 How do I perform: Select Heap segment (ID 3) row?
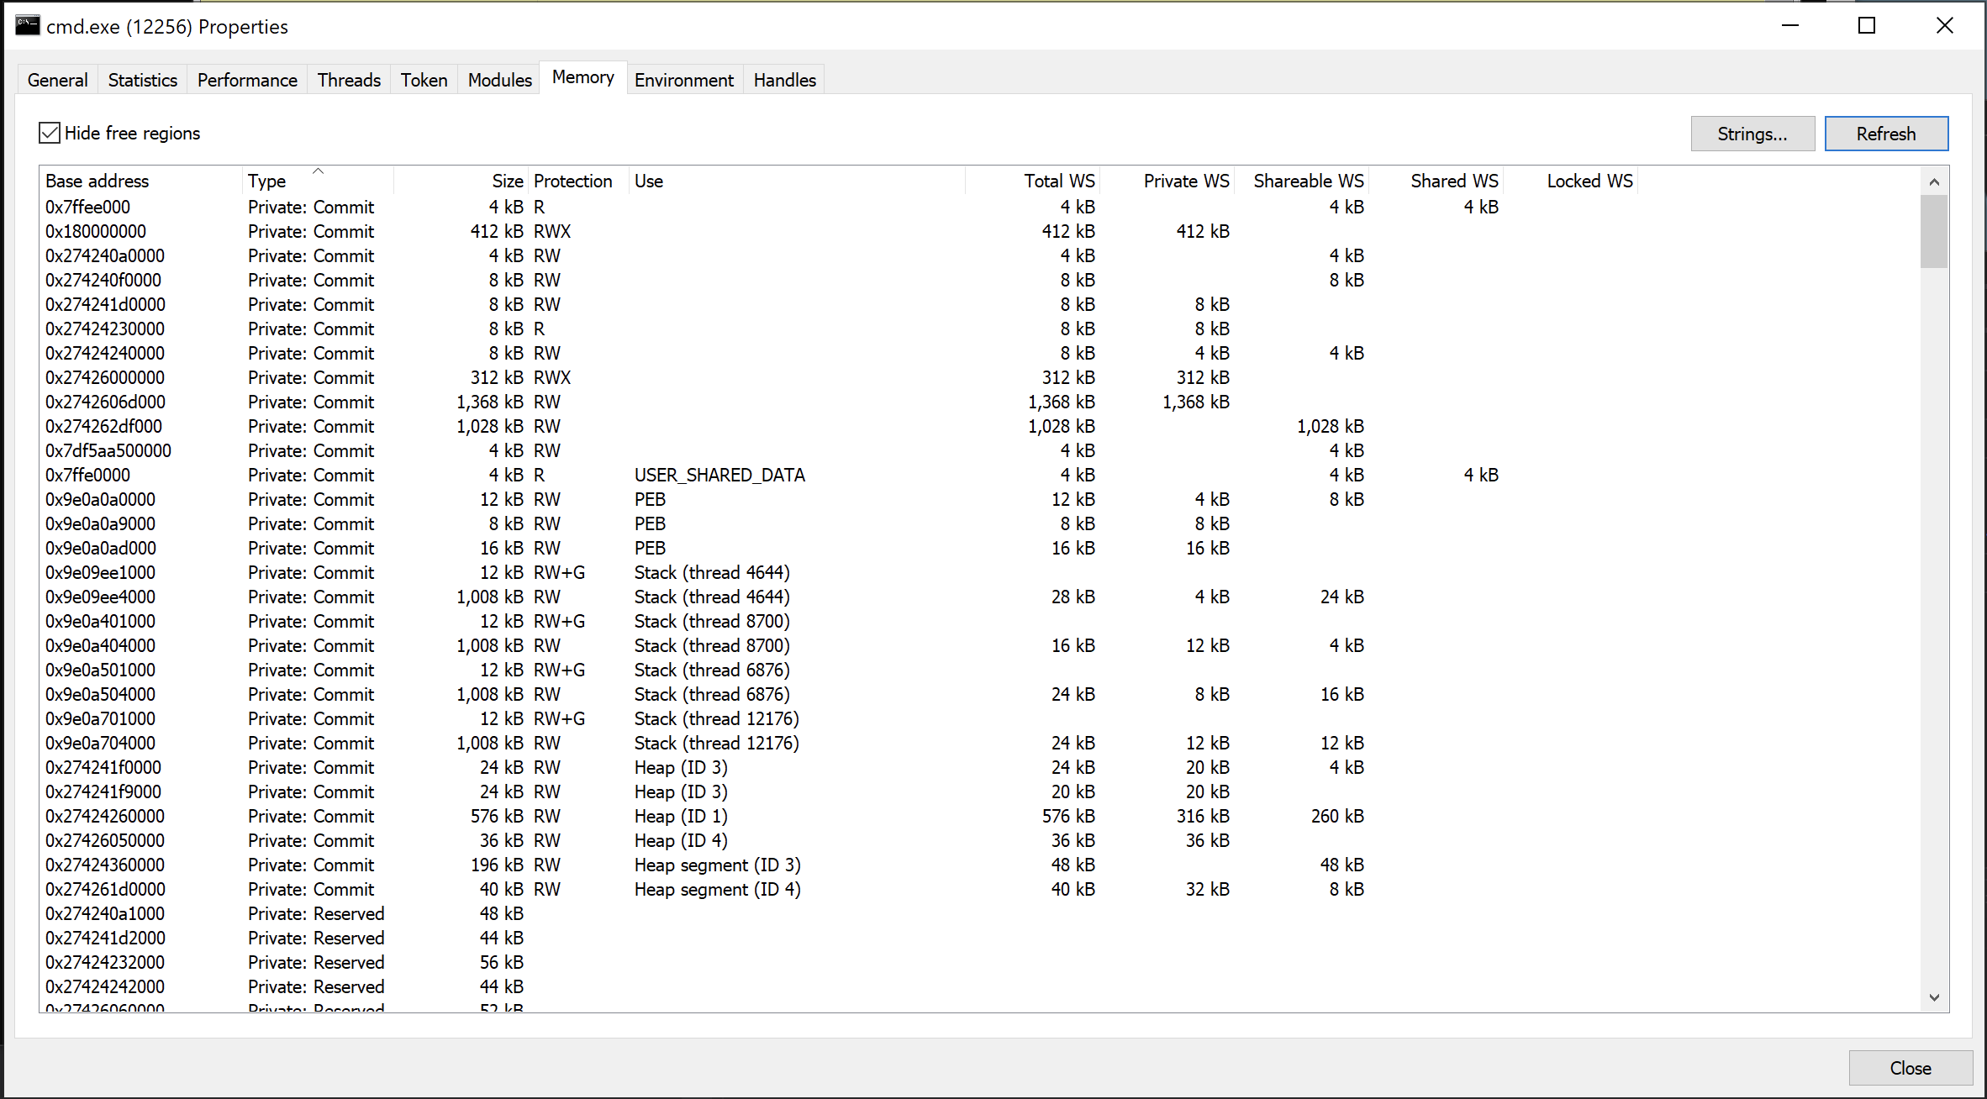tap(717, 865)
